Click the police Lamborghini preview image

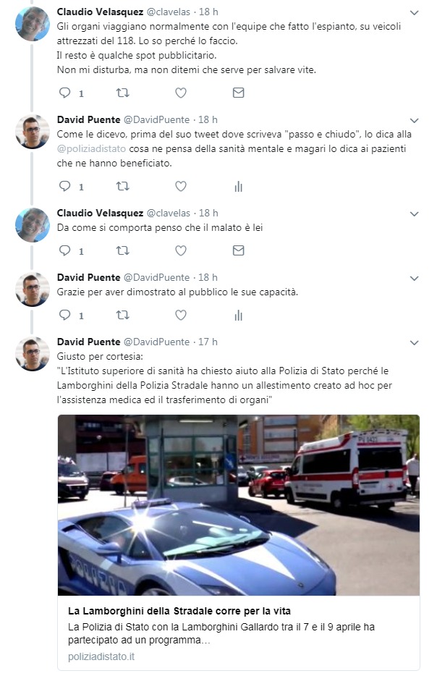(239, 505)
